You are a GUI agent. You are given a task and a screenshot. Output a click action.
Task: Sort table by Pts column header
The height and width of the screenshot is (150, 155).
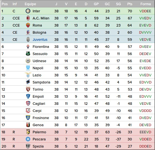(130, 4)
